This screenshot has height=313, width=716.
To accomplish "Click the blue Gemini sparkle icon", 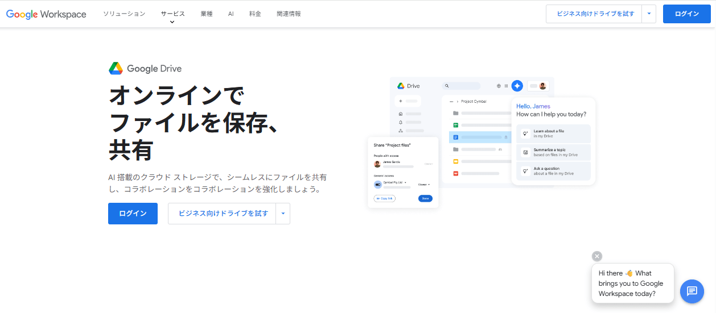I will pos(517,86).
